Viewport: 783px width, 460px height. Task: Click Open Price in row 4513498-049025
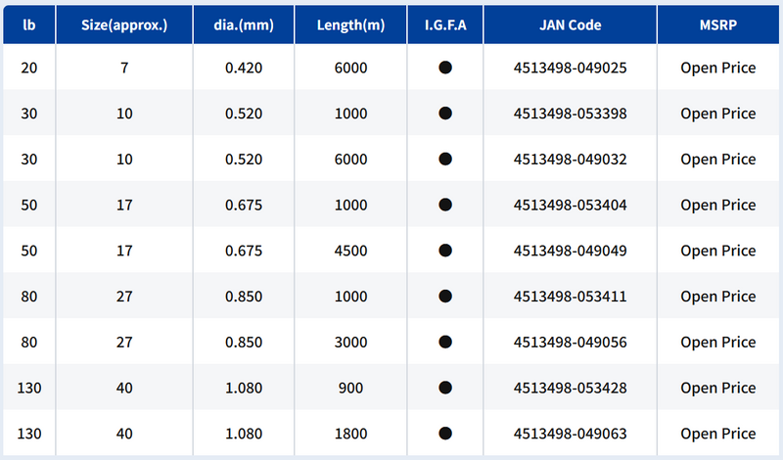pyautogui.click(x=718, y=68)
